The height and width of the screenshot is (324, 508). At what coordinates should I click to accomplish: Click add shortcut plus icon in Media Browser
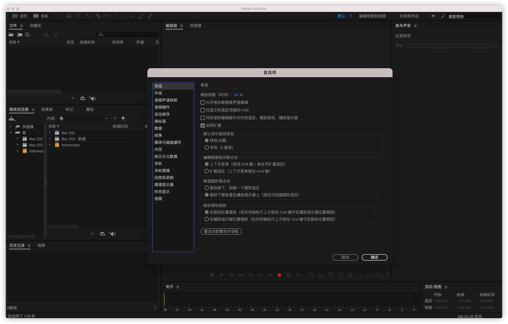123,118
